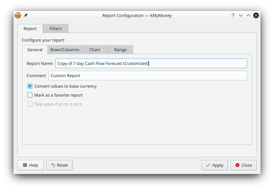The image size is (274, 190).
Task: Click the Skip value if price is zero checkbox
Action: pyautogui.click(x=30, y=104)
